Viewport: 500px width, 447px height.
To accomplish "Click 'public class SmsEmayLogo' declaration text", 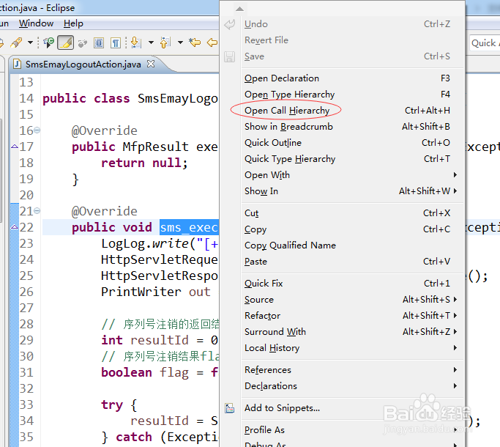I will click(x=130, y=99).
